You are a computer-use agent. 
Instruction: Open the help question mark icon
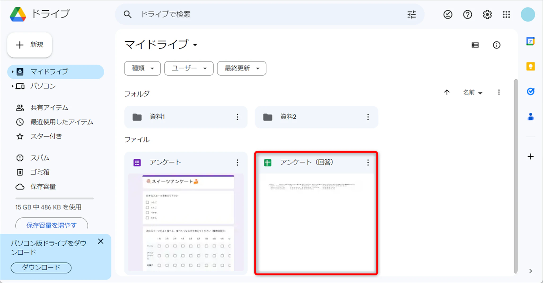(467, 14)
